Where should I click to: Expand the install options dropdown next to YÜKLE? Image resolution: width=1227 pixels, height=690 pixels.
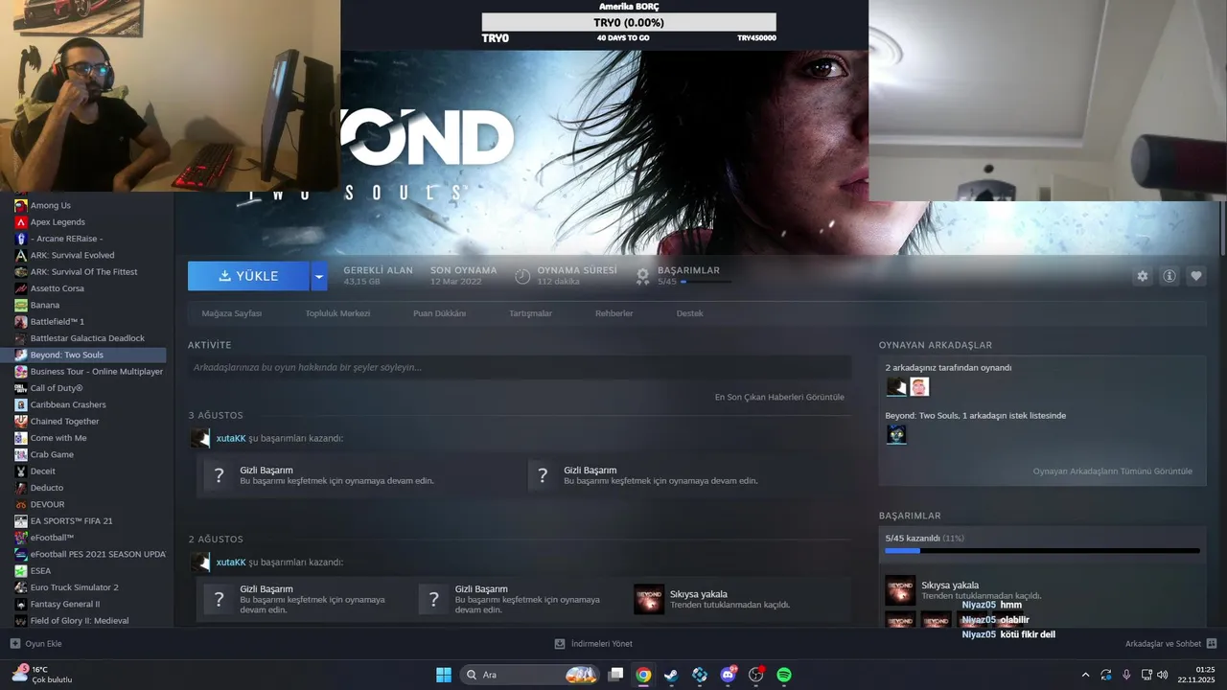[x=319, y=276]
